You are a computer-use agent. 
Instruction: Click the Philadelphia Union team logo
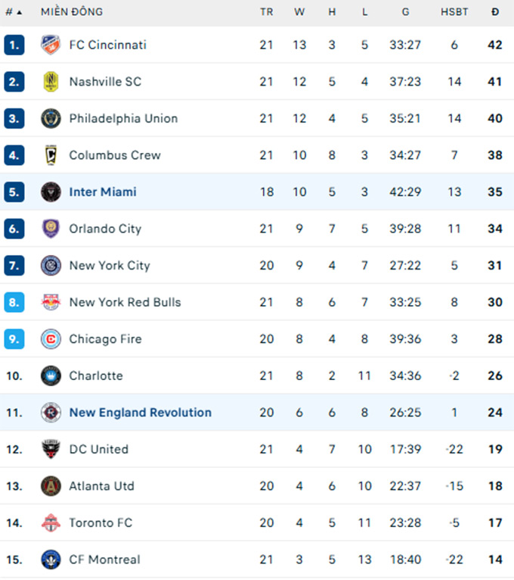click(x=51, y=118)
